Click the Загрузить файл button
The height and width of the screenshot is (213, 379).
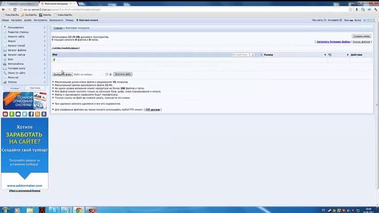[123, 74]
